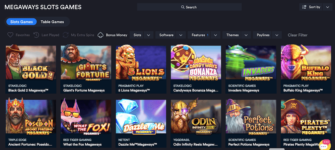The image size is (335, 150).
Task: Click the 'Giant's Fortune Megaways' title text
Action: (x=84, y=90)
